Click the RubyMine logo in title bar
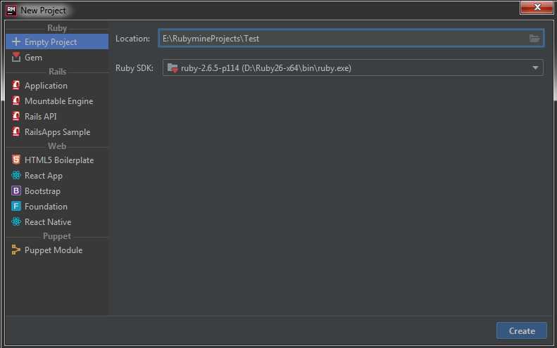 tap(11, 11)
